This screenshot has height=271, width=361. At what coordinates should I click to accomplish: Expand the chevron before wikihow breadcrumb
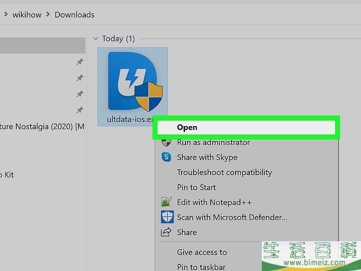pos(6,14)
